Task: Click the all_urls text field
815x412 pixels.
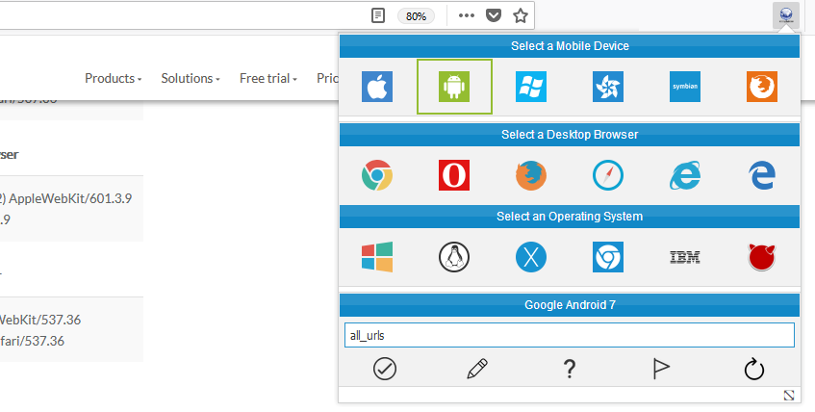Action: (x=569, y=335)
